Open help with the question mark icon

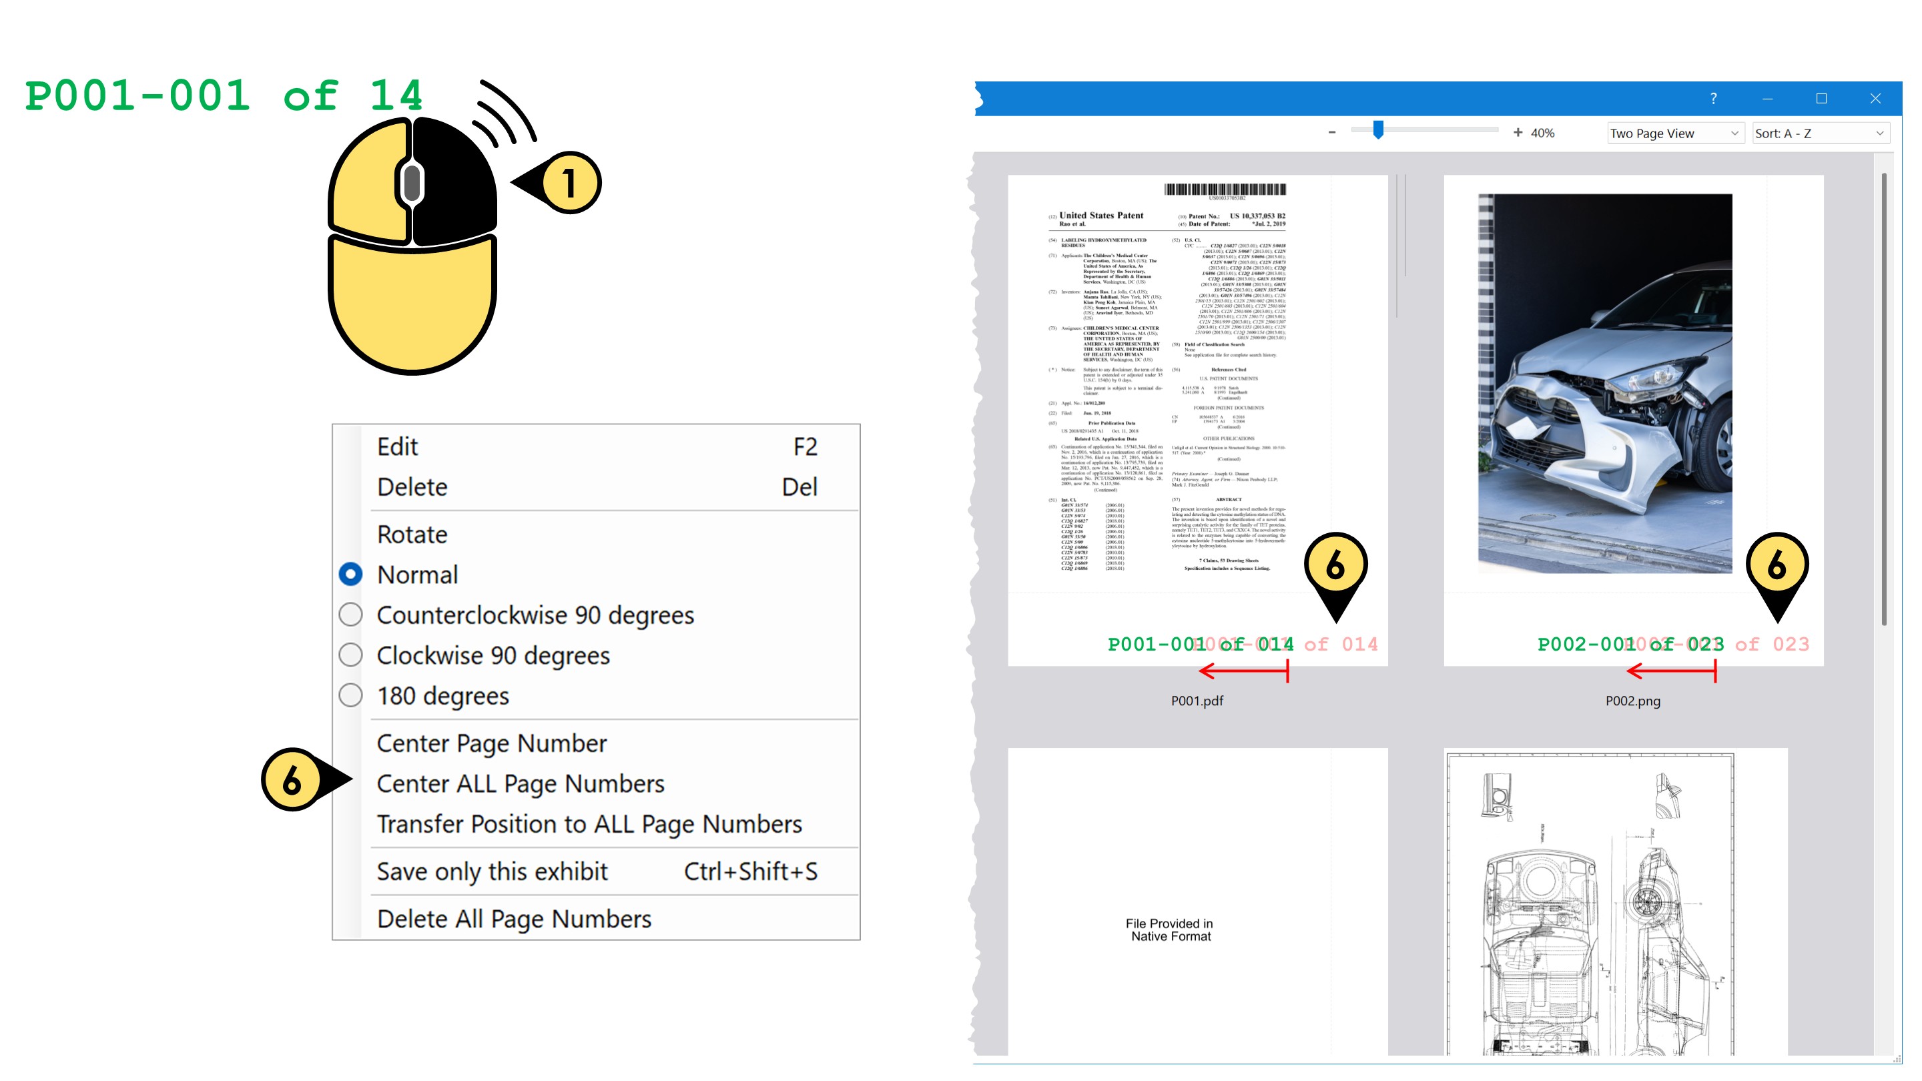[1712, 97]
